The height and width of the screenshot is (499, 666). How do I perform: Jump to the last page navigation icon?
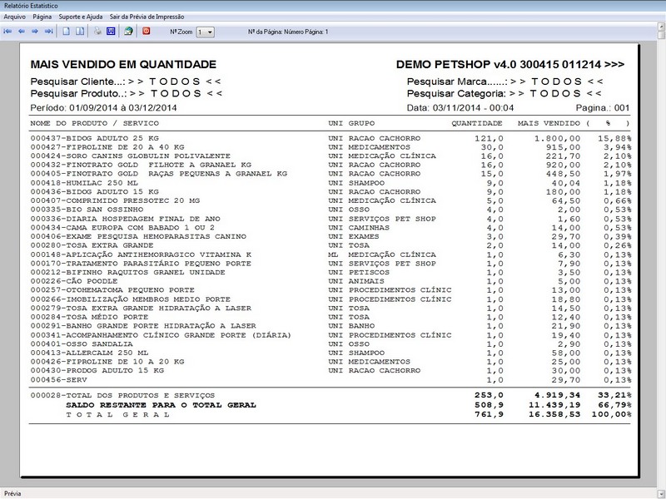49,31
